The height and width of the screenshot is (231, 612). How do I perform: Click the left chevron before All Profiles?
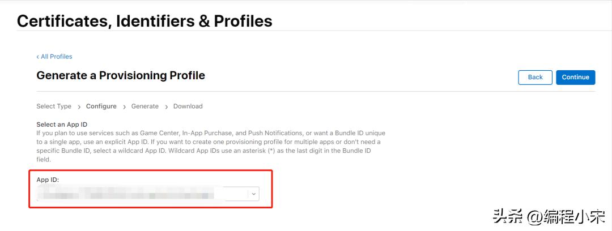(x=38, y=57)
